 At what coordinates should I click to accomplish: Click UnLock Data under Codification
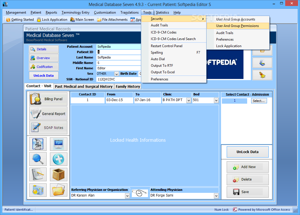point(44,76)
